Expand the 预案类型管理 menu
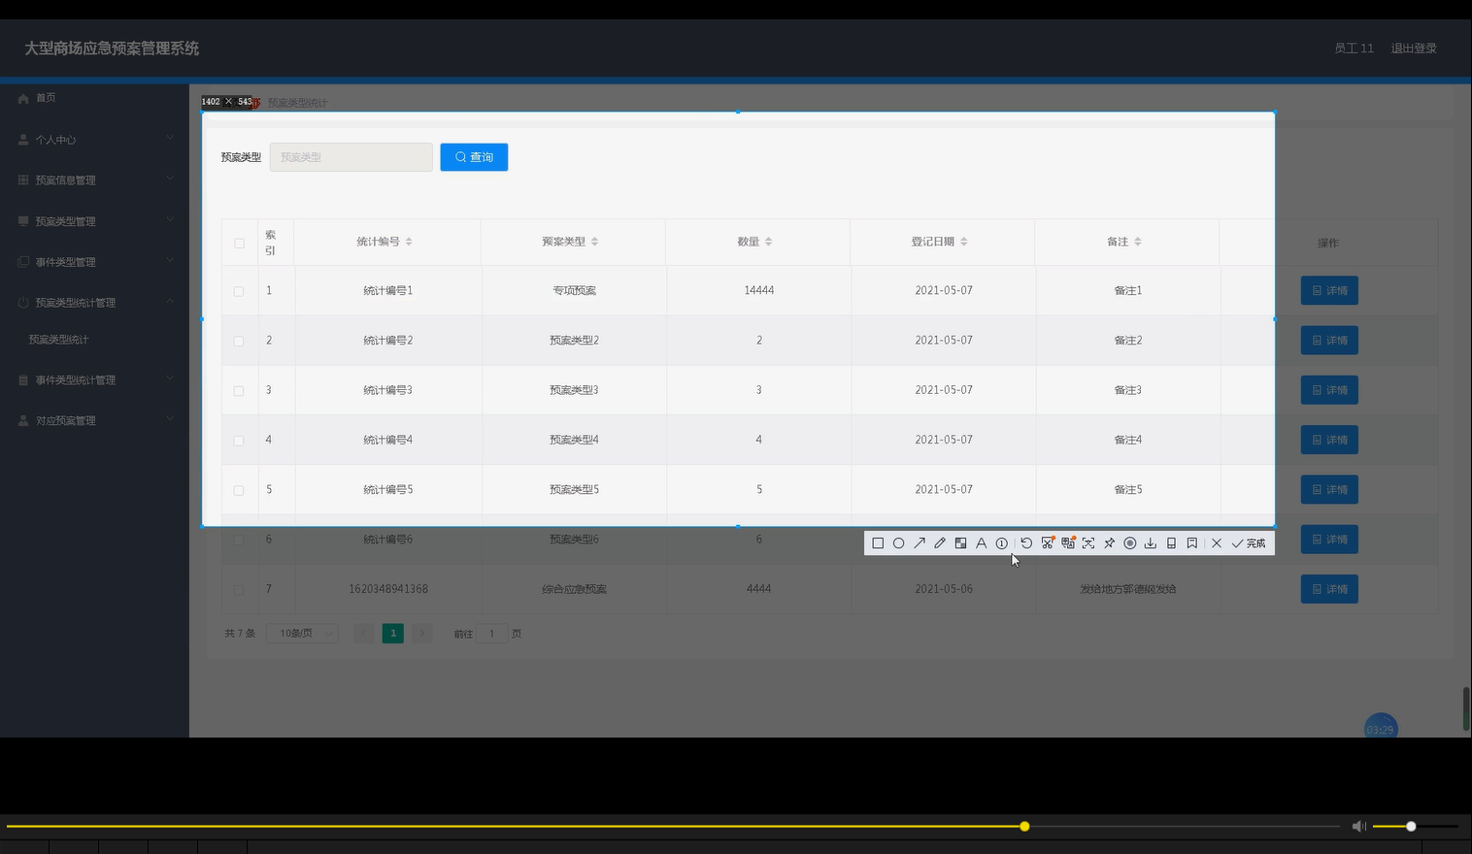Screen dimensions: 1472x854 94,221
